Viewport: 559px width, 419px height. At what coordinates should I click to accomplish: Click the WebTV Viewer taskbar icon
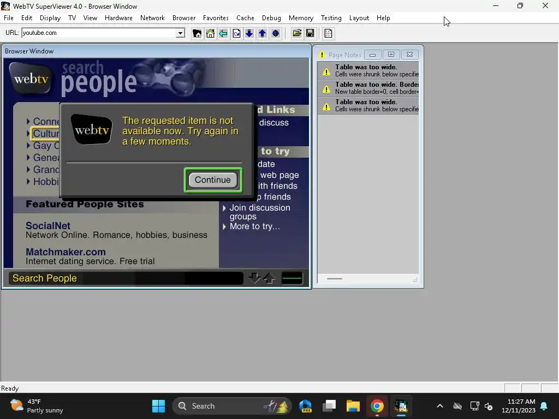[401, 406]
